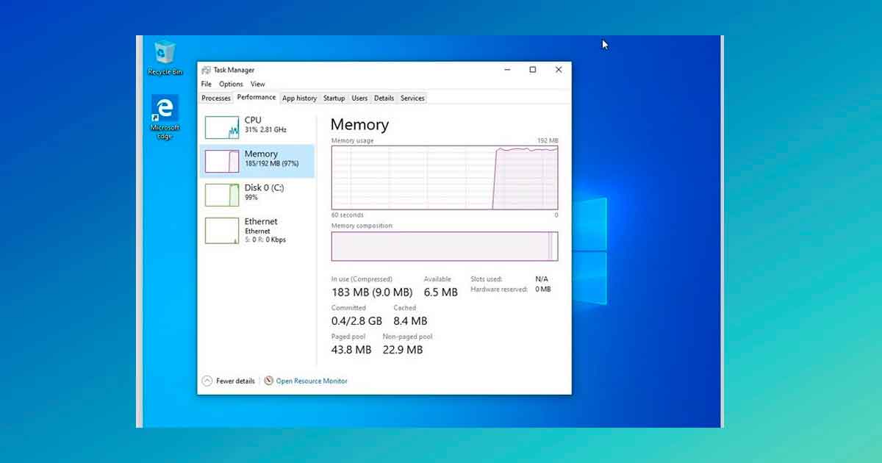Click the 192 MB graph maximum label
Screen dimensions: 882x463
coord(548,140)
